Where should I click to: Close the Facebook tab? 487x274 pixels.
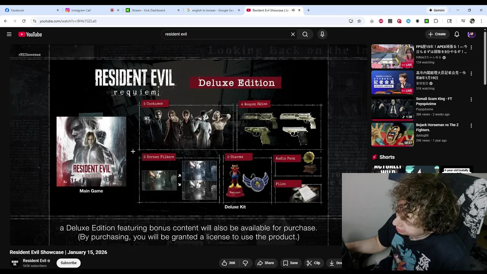point(58,10)
